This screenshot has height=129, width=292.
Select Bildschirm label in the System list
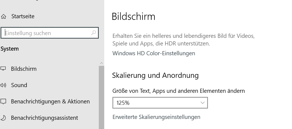(24, 69)
